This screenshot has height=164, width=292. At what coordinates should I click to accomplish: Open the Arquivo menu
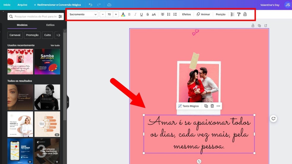point(22,5)
